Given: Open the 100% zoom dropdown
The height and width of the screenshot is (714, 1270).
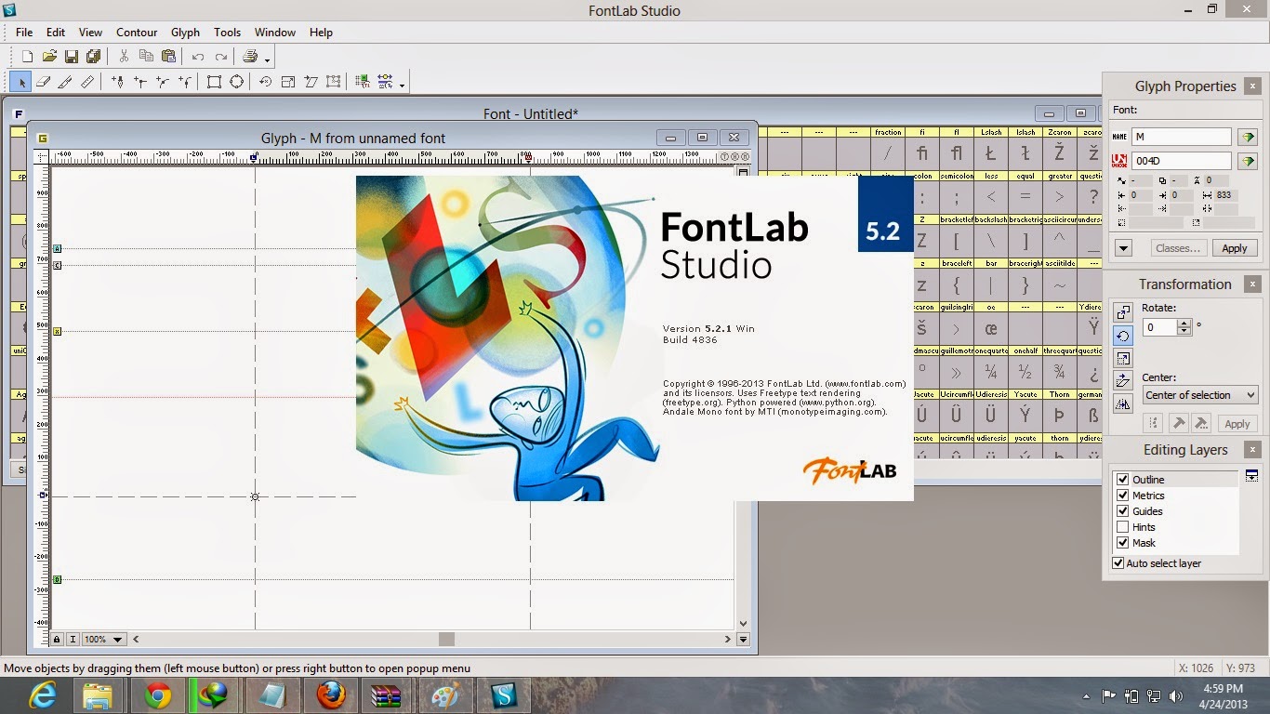Looking at the screenshot, I should pos(104,640).
